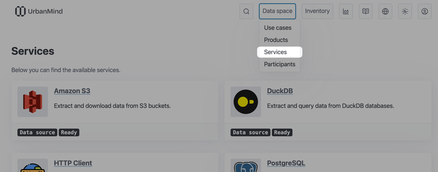The image size is (438, 172).
Task: Open the Inventory menu
Action: [x=317, y=11]
